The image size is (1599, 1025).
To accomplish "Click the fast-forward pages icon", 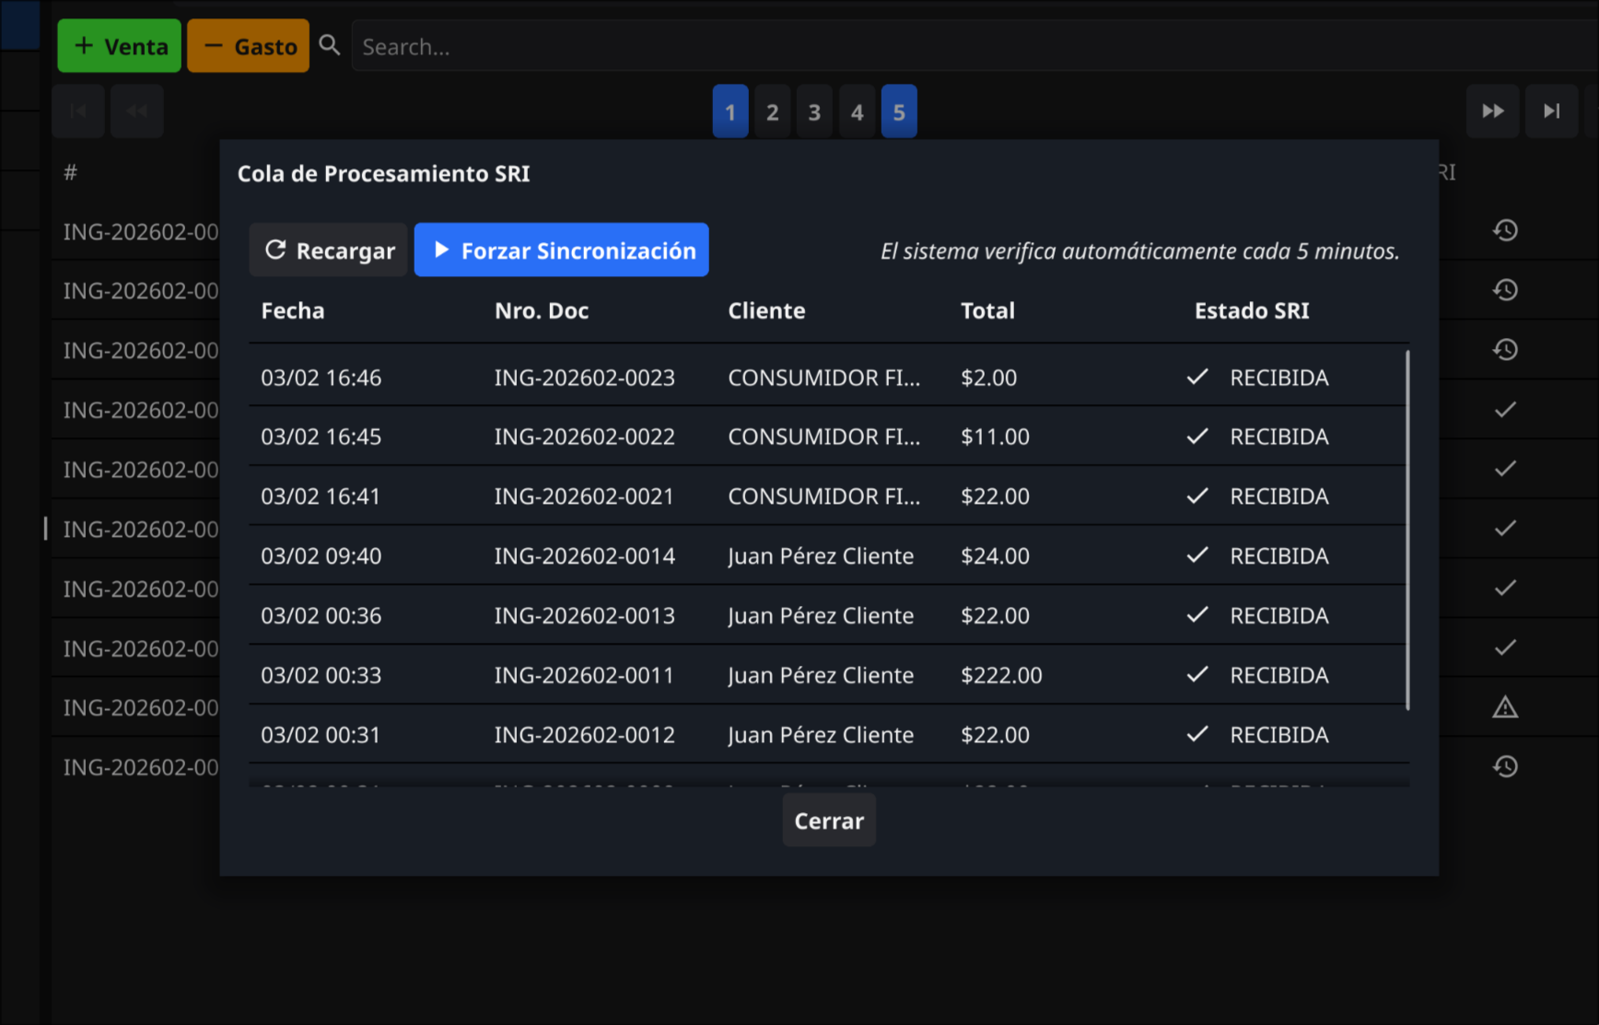I will [1492, 111].
